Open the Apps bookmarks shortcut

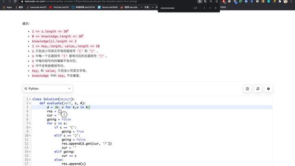pos(7,7)
